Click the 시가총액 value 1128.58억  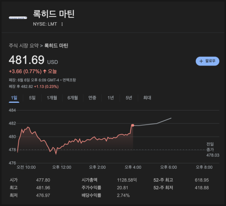[x=127, y=180]
